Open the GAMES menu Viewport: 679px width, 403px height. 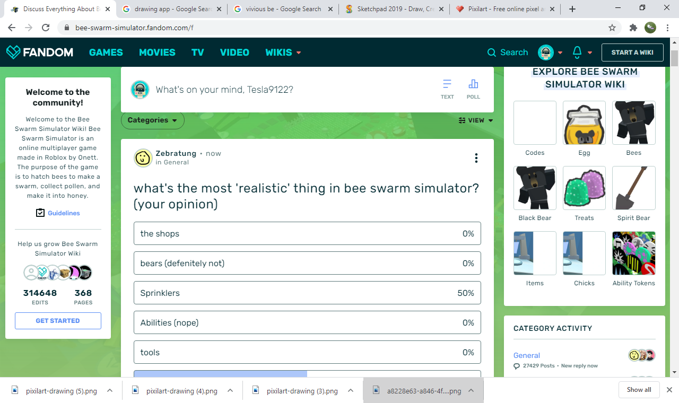106,52
